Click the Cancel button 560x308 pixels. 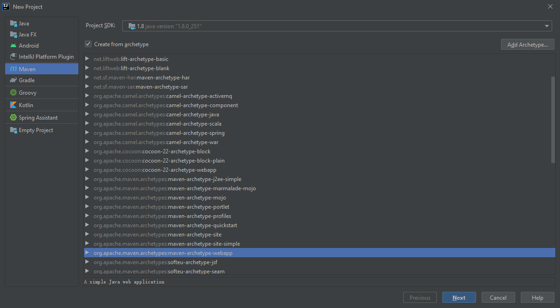(x=498, y=297)
